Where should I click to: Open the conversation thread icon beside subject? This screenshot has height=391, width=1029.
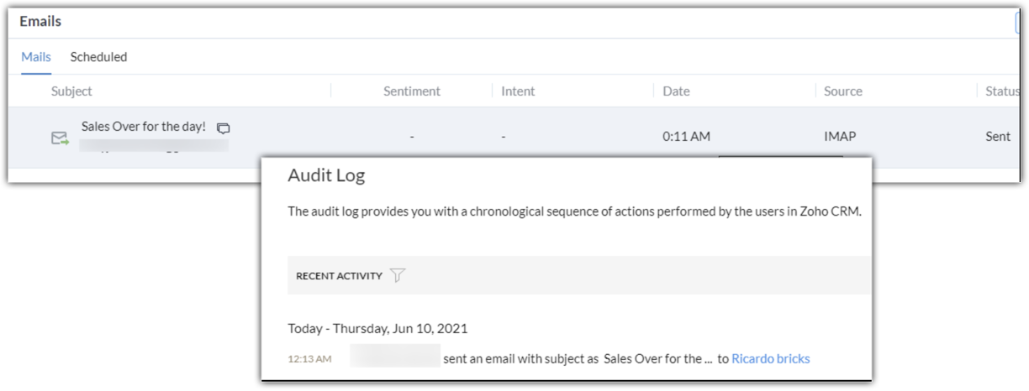click(x=223, y=128)
